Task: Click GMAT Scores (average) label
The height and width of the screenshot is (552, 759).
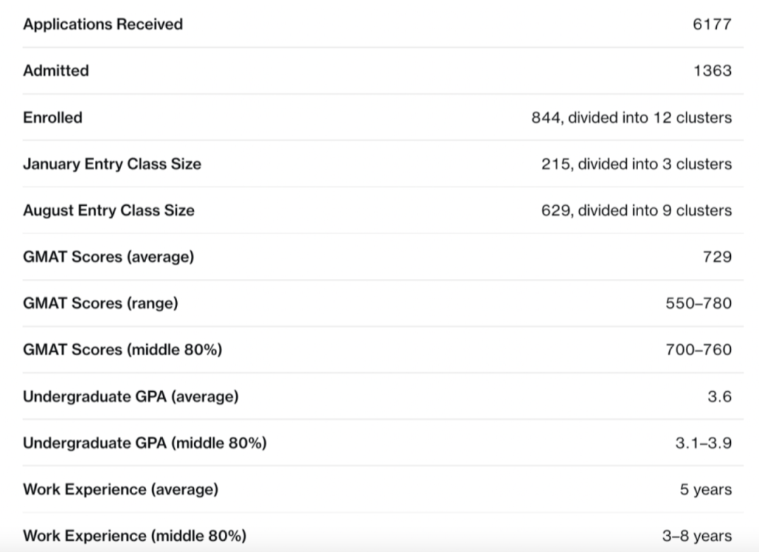Action: 108,256
